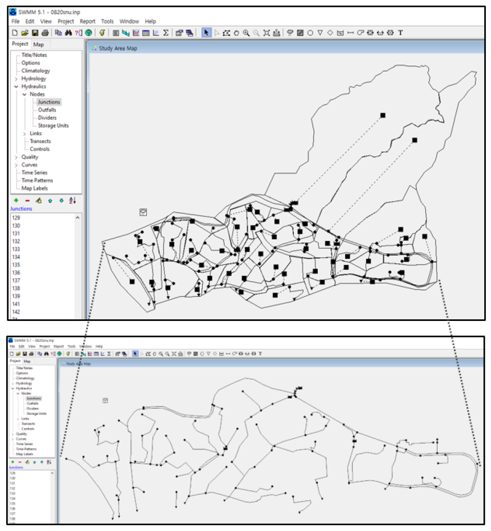The width and height of the screenshot is (491, 531).
Task: Click the Save icon in upper toolbar
Action: tap(35, 33)
